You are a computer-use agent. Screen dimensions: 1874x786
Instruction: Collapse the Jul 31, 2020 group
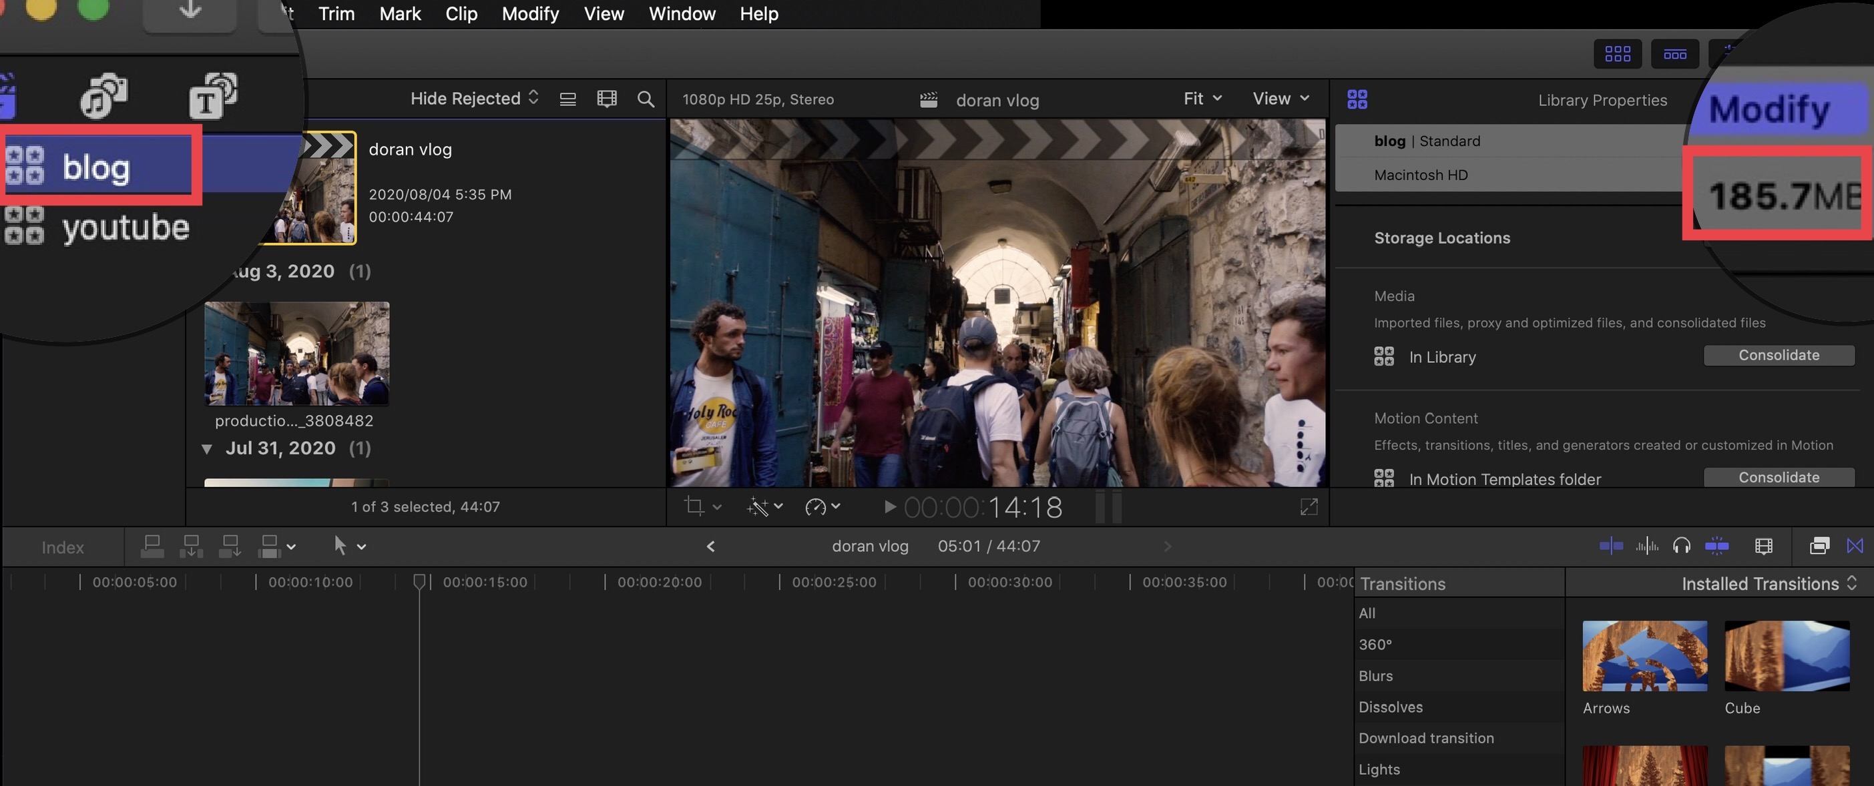click(x=208, y=448)
